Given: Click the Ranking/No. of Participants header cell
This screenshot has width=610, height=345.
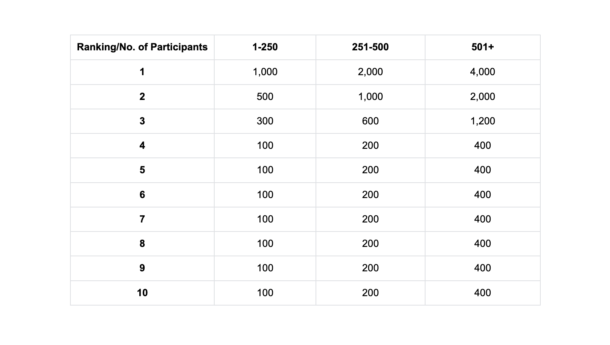Looking at the screenshot, I should [x=142, y=47].
